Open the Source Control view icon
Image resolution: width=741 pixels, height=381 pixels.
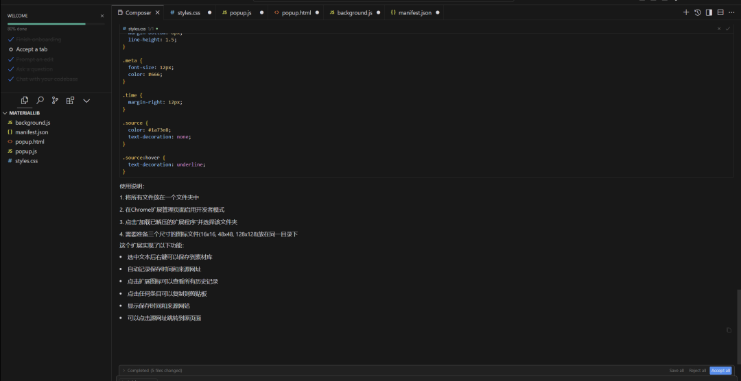click(x=56, y=101)
